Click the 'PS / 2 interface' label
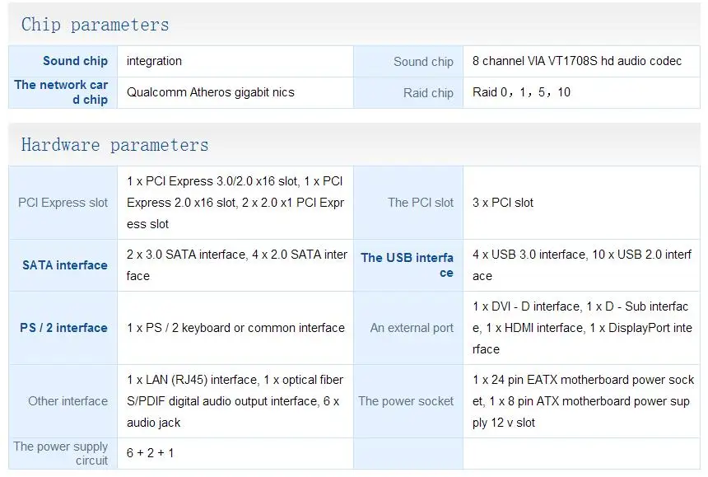 (x=64, y=328)
